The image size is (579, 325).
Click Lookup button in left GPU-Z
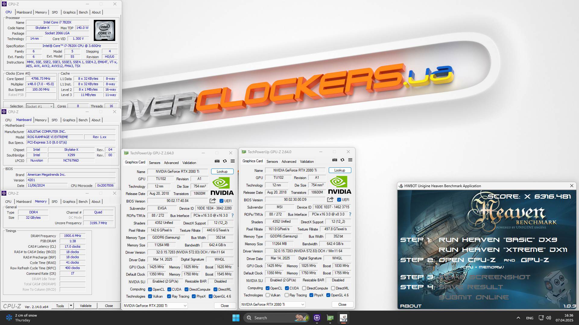pos(222,172)
